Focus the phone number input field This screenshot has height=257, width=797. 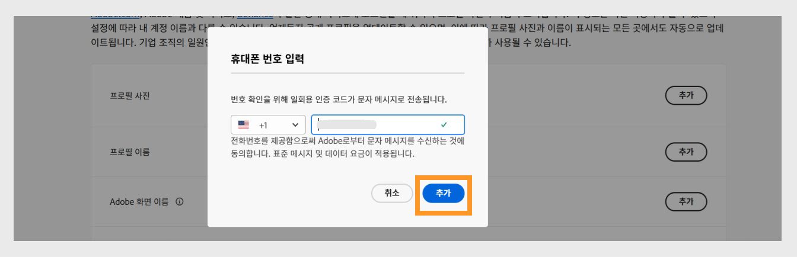tap(388, 125)
